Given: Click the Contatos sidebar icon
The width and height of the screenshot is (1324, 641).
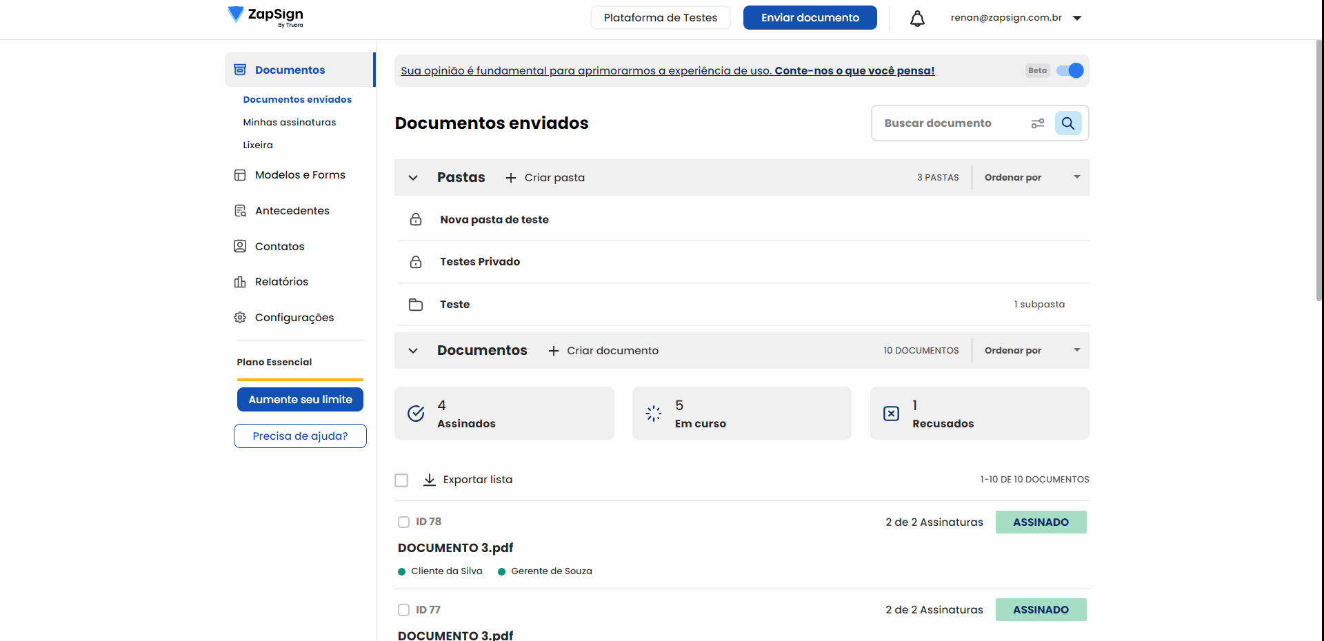Looking at the screenshot, I should [x=240, y=246].
